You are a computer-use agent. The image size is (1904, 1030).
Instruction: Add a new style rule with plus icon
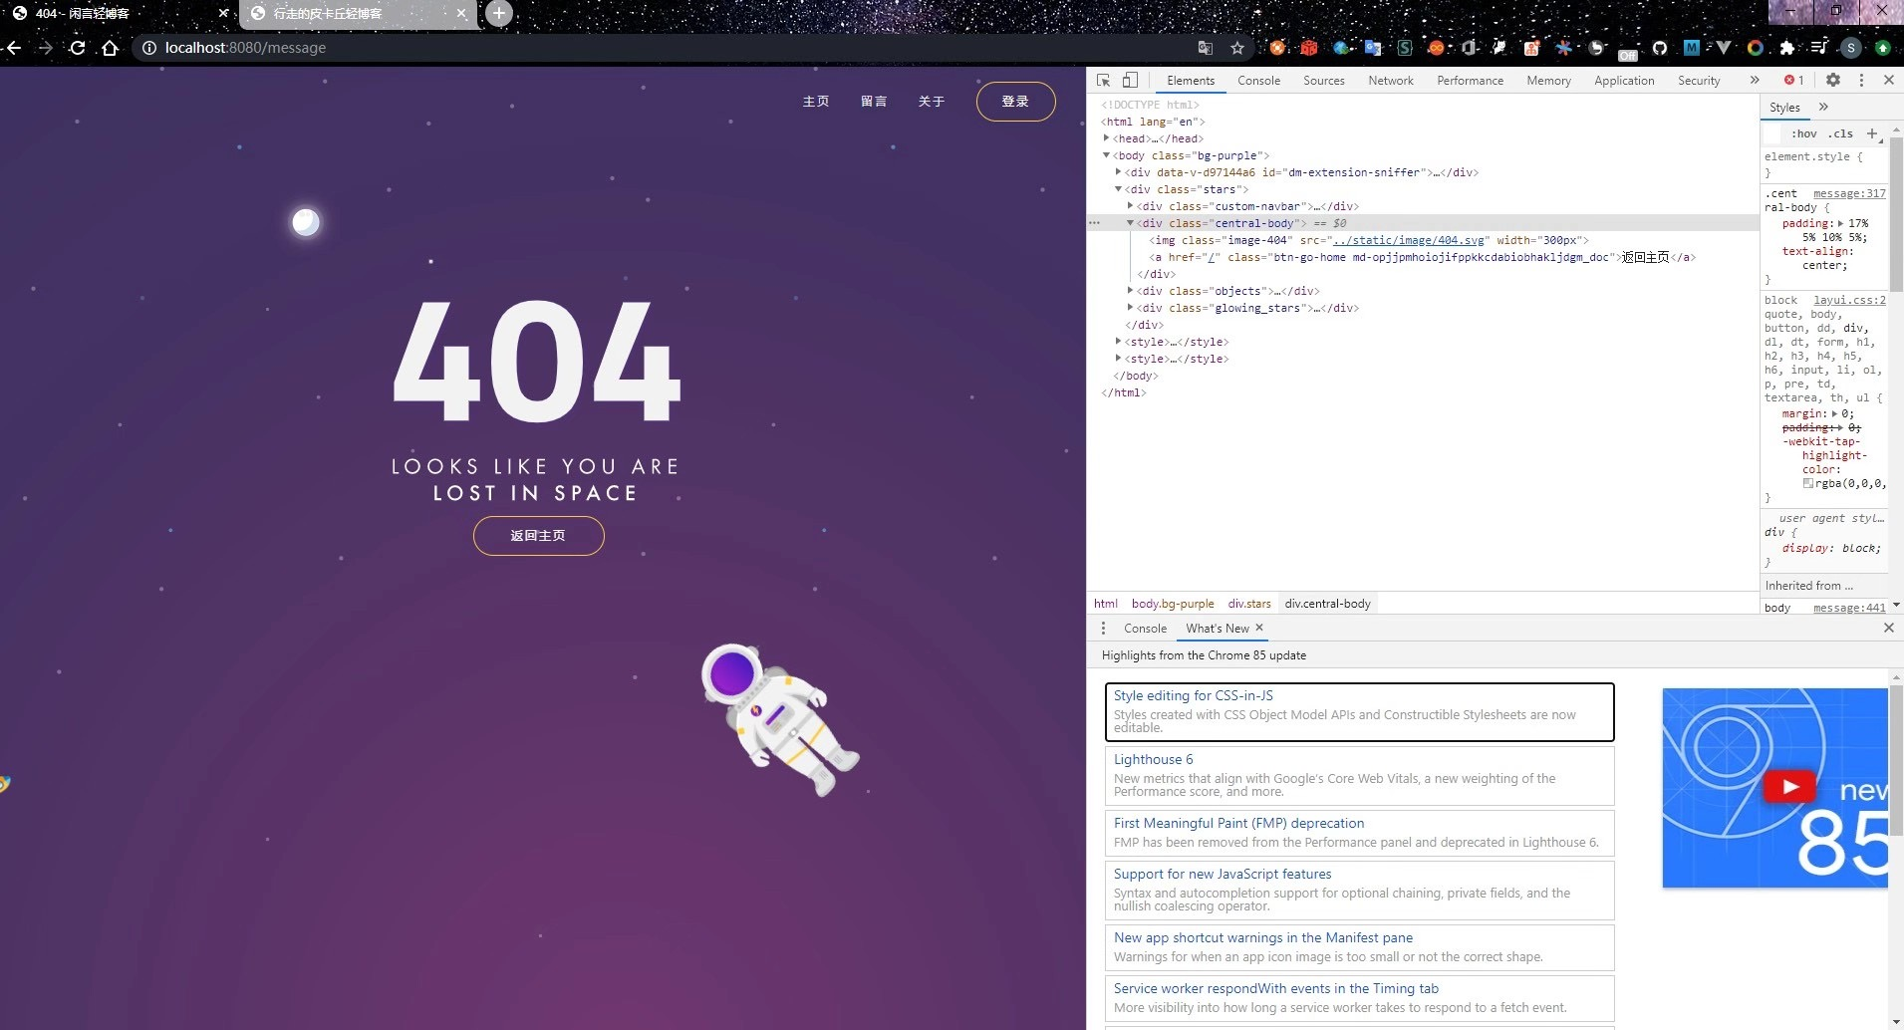click(1872, 133)
